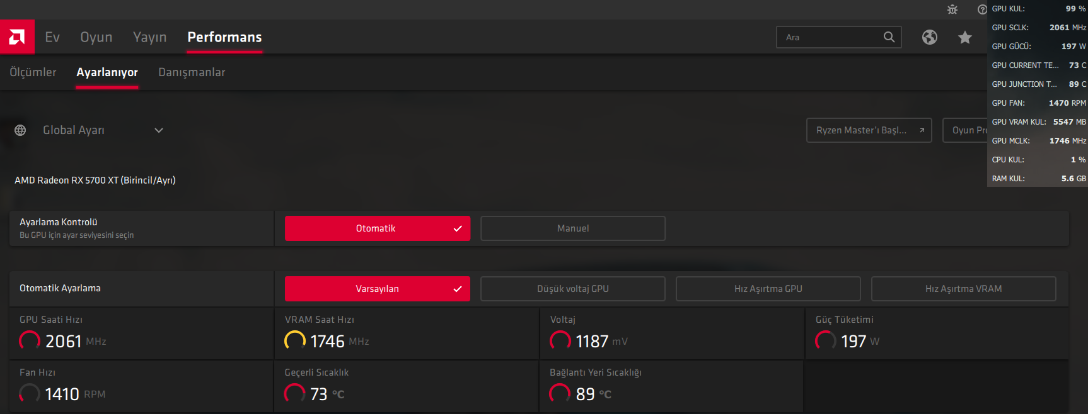Click RAM KUL overlay row
1088x414 pixels.
coord(1038,179)
